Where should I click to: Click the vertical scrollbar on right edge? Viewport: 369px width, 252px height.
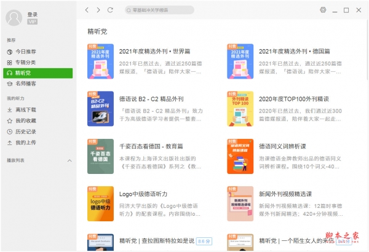pyautogui.click(x=367, y=50)
